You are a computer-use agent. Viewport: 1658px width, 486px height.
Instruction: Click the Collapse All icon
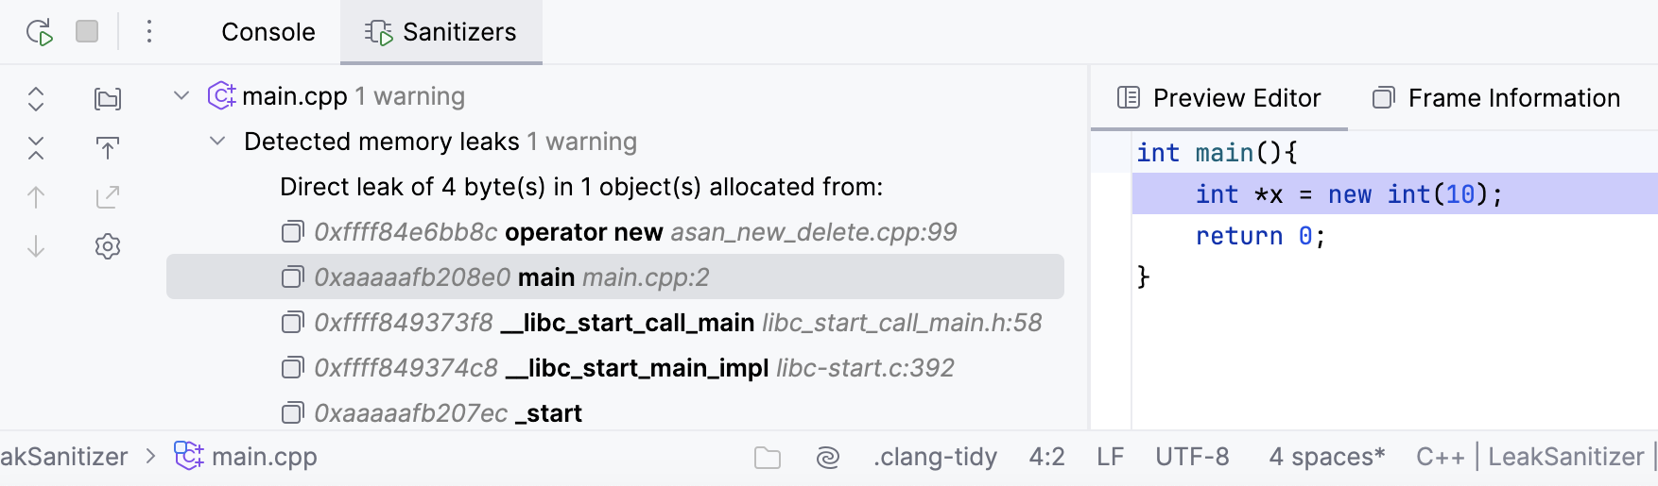tap(36, 148)
